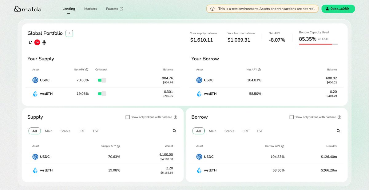Viewport: 369px width, 190px height.
Task: Click the info icon beside the Borrow balance filter
Action: pyautogui.click(x=339, y=117)
